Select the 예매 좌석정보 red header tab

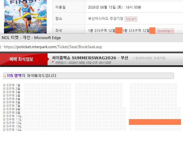(x=24, y=59)
